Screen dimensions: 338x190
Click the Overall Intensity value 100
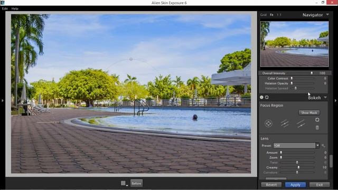pyautogui.click(x=322, y=73)
